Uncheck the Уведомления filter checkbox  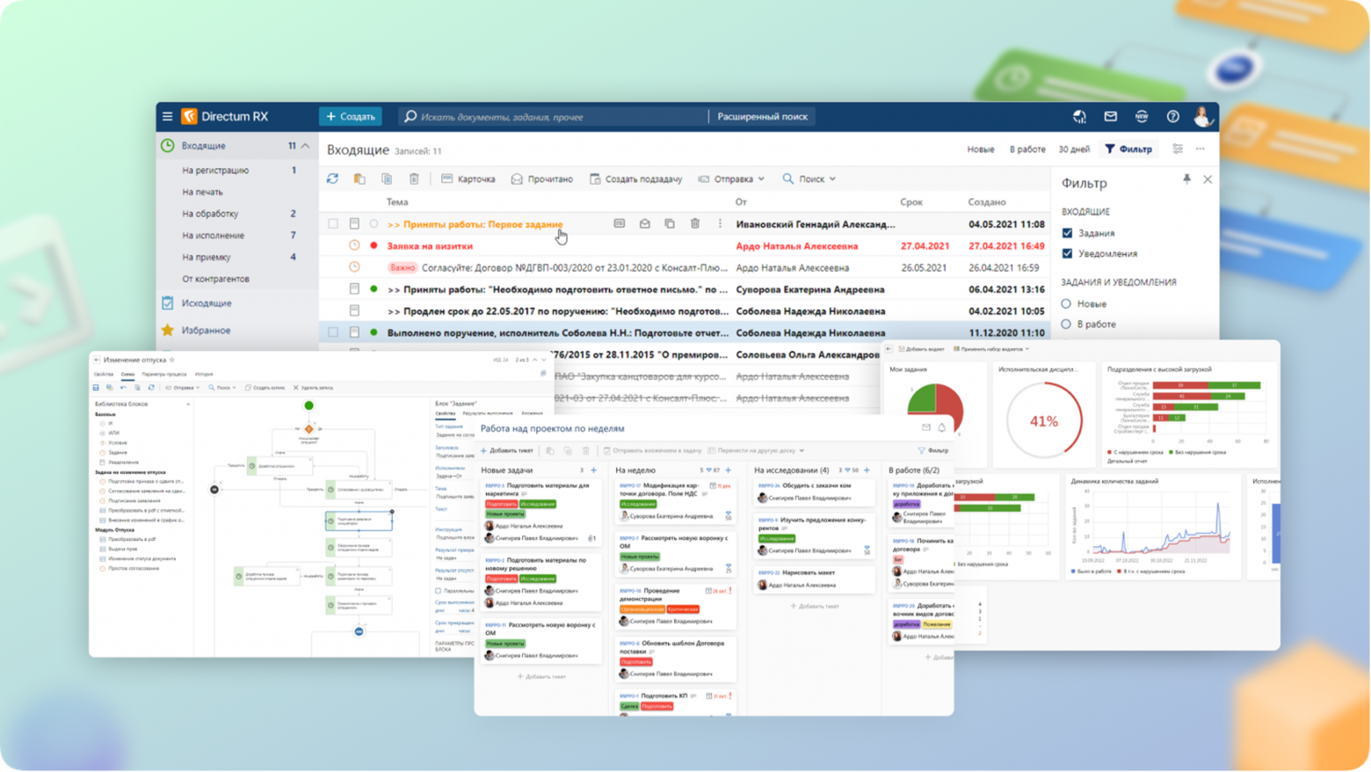point(1067,253)
